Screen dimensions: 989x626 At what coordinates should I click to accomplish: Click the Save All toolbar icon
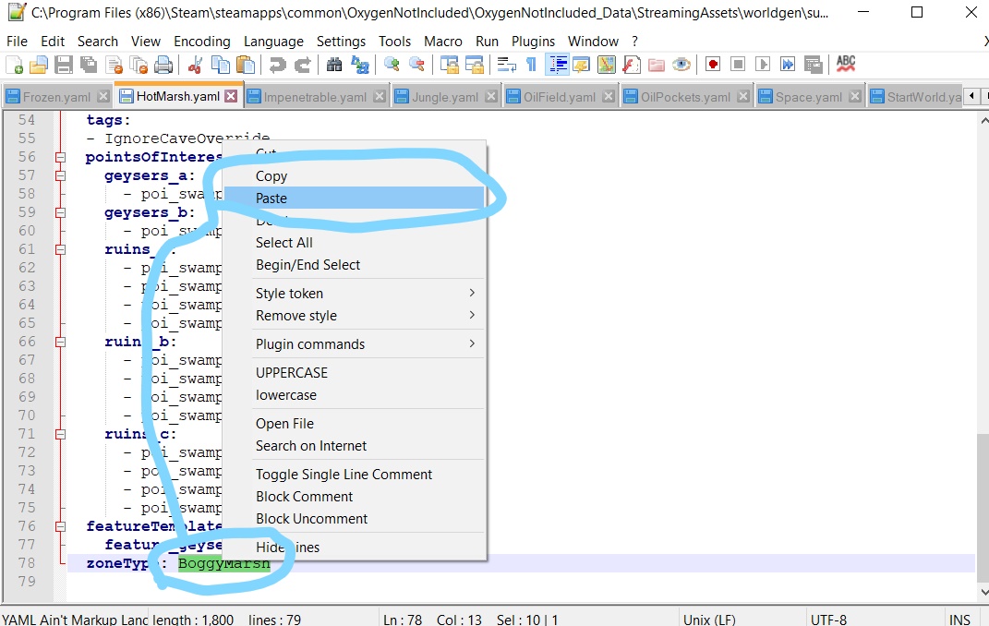(x=89, y=65)
